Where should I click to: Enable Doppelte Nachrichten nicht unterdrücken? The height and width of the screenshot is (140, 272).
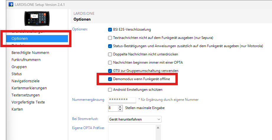[110, 54]
